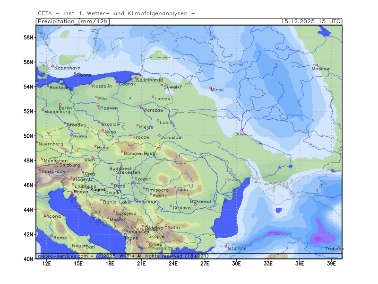Click the Praha city label

point(80,136)
